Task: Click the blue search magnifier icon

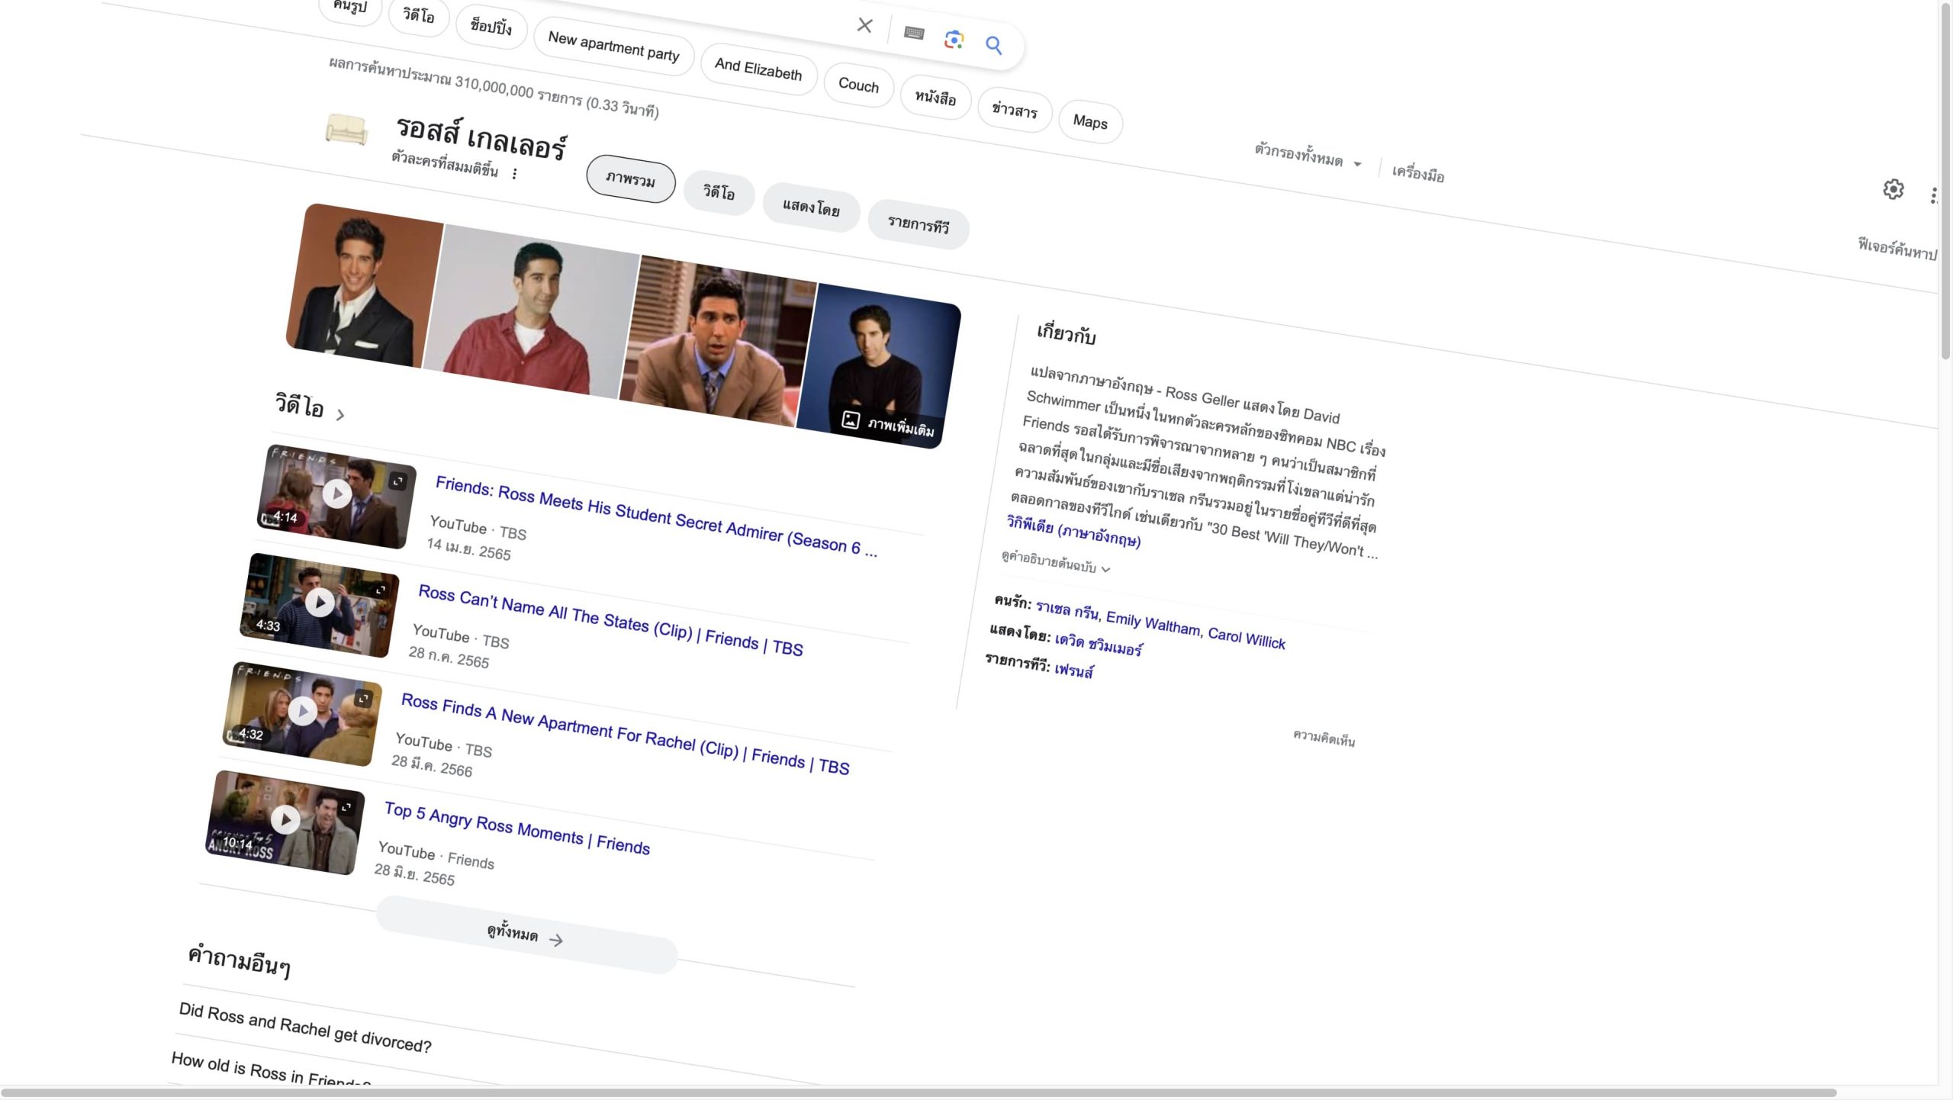Action: coord(993,46)
